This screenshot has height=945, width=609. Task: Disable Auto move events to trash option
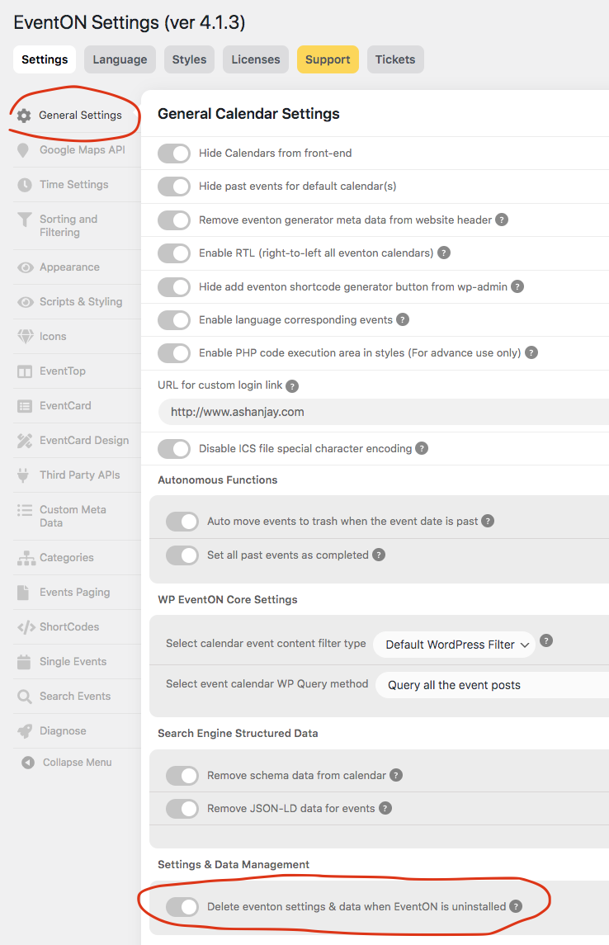[182, 522]
